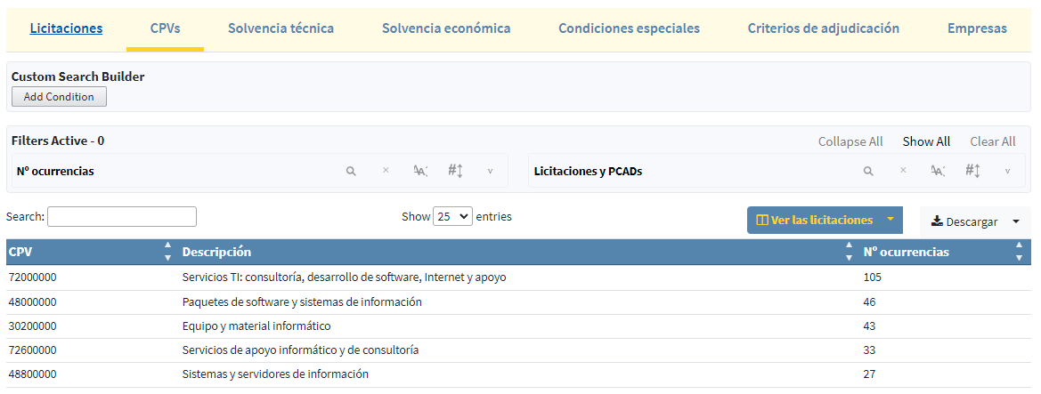
Task: Open the Solvencia técnica tab
Action: (281, 28)
